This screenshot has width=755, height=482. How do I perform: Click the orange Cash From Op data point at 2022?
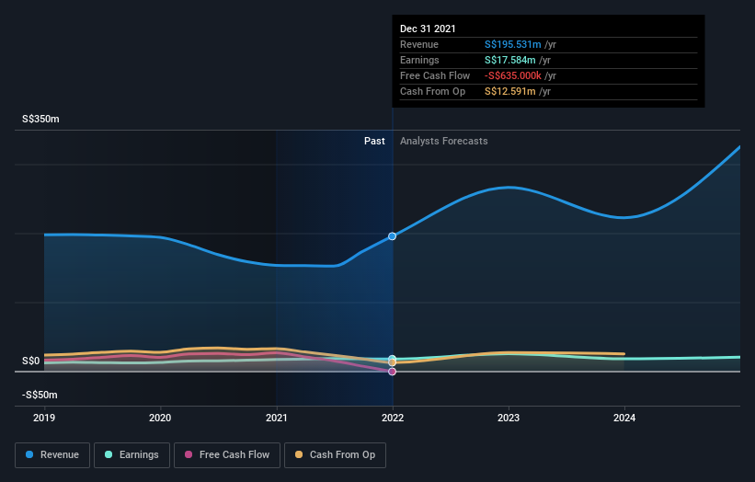[x=393, y=362]
